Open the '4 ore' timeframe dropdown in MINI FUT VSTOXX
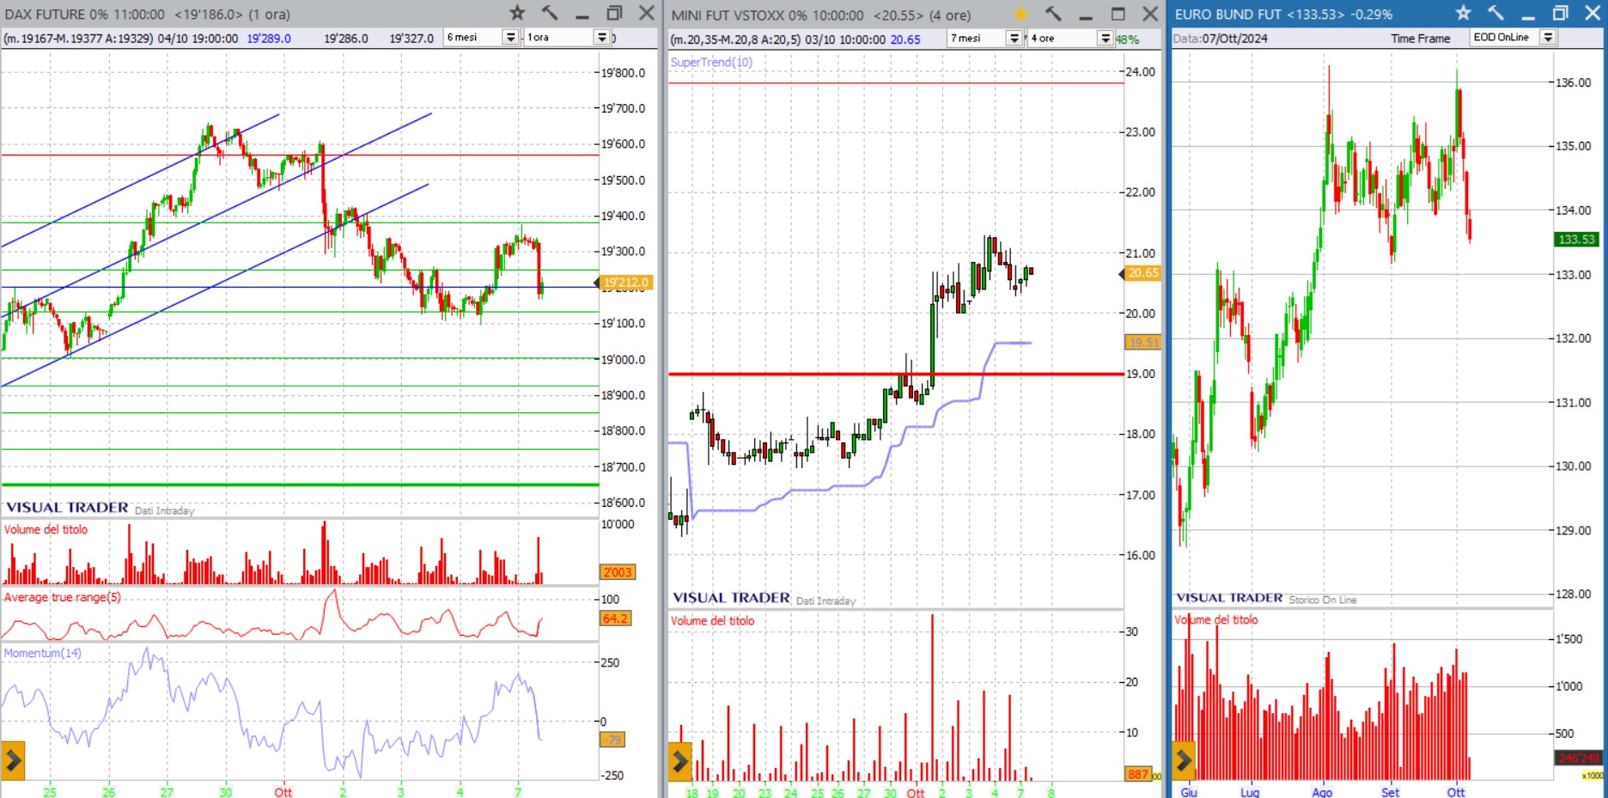Screen dimensions: 1608x798 click(1105, 38)
